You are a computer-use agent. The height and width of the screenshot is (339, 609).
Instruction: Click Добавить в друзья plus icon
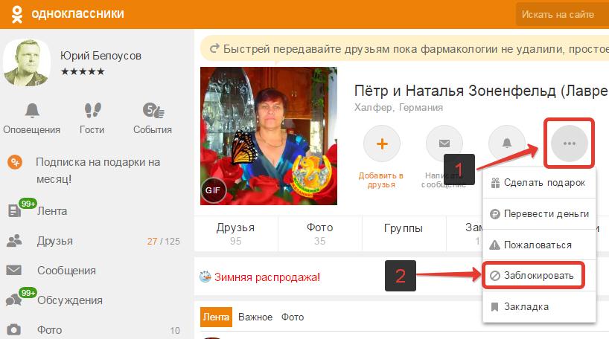pyautogui.click(x=382, y=143)
